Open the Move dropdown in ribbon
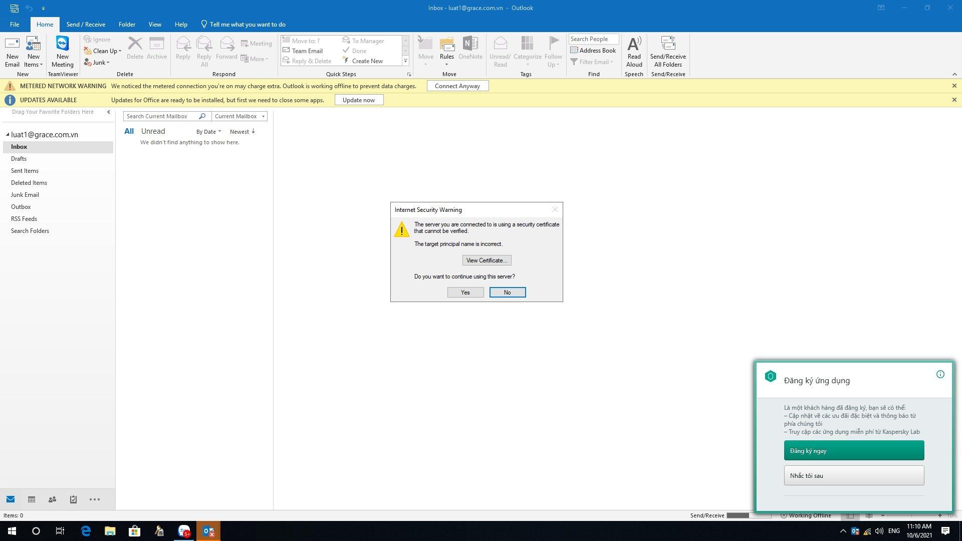Viewport: 962px width, 541px height. pyautogui.click(x=425, y=52)
